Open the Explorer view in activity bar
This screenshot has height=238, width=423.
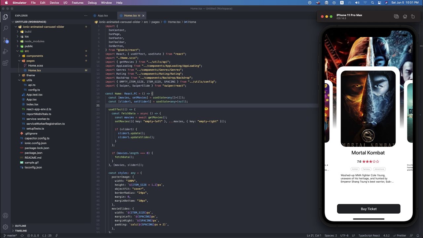5,17
